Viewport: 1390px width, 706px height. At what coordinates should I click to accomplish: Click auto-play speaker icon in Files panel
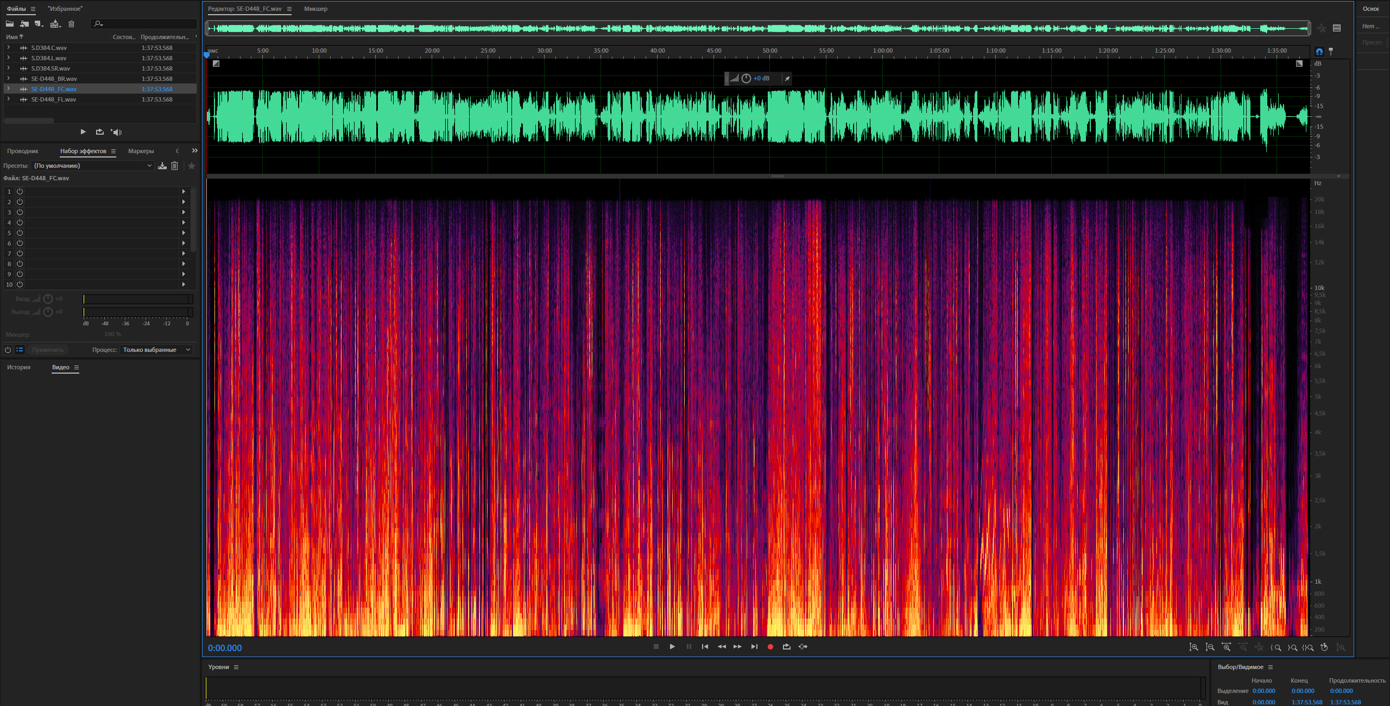117,132
